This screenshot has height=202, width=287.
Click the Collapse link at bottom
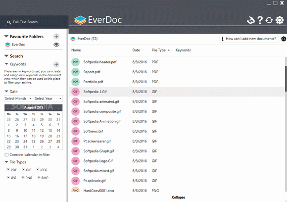[179, 198]
